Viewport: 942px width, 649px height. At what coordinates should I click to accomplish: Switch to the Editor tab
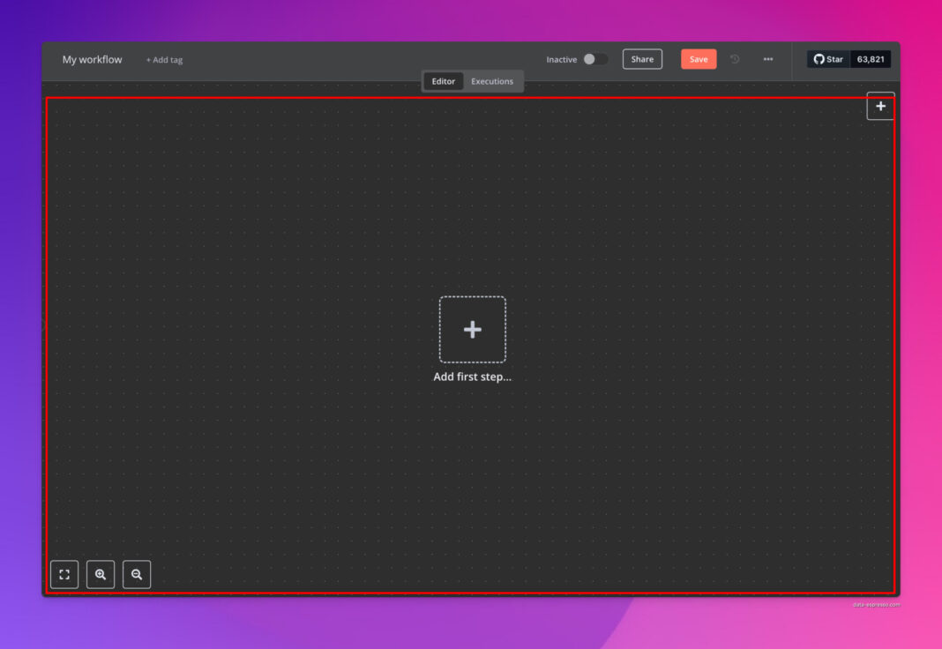click(443, 80)
